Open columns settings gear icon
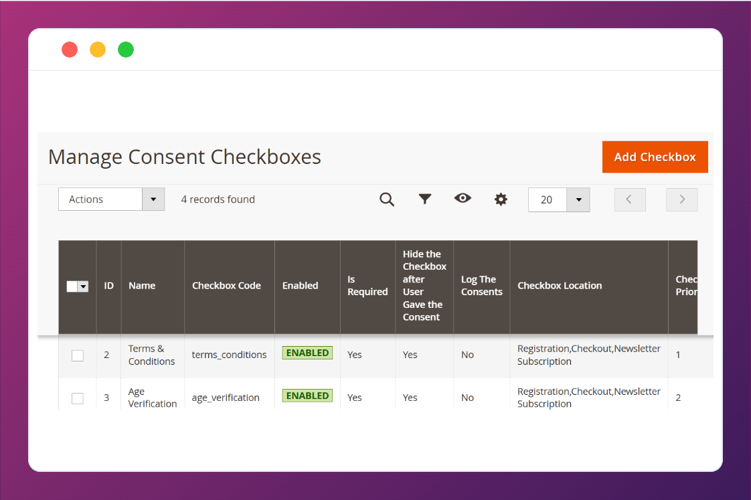751x500 pixels. 501,199
